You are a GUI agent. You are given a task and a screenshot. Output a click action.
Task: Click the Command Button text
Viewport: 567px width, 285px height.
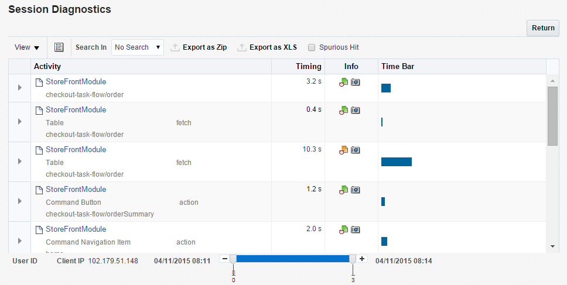point(73,202)
